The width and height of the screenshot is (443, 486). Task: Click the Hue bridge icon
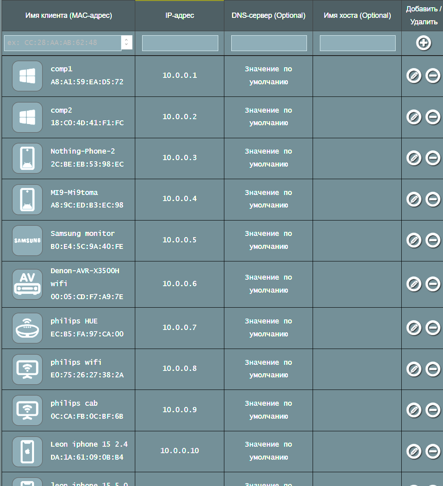coord(27,328)
